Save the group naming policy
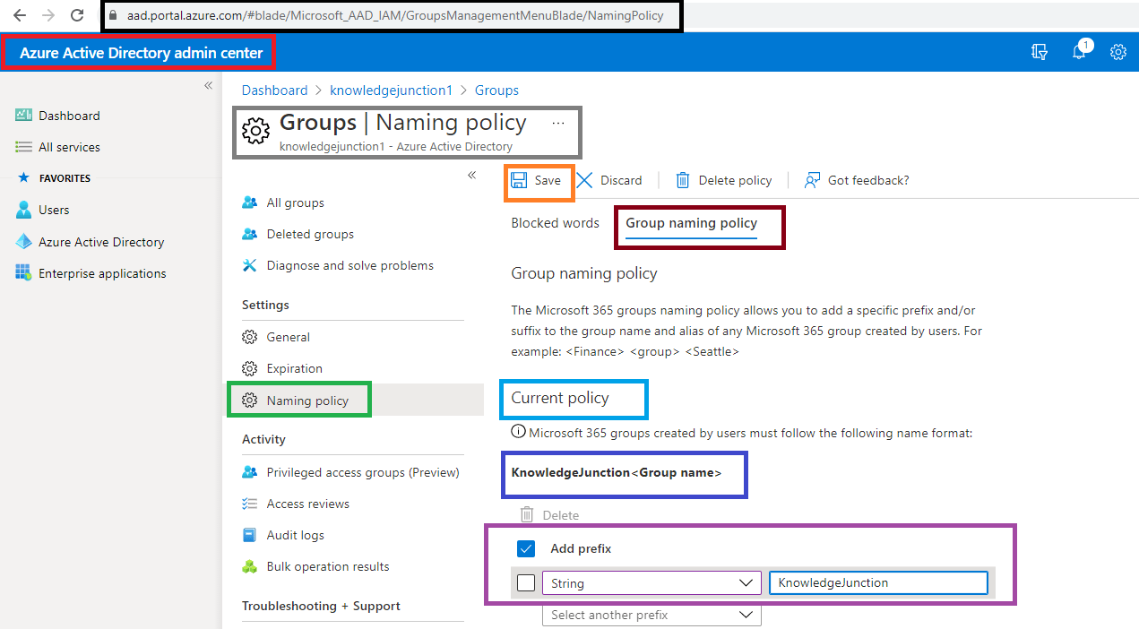The height and width of the screenshot is (629, 1139). [x=538, y=179]
